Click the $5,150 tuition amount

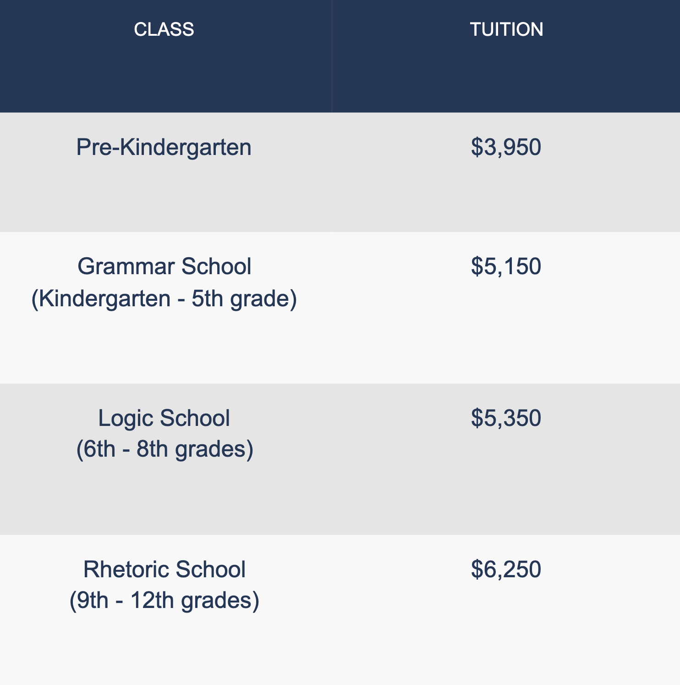506,267
